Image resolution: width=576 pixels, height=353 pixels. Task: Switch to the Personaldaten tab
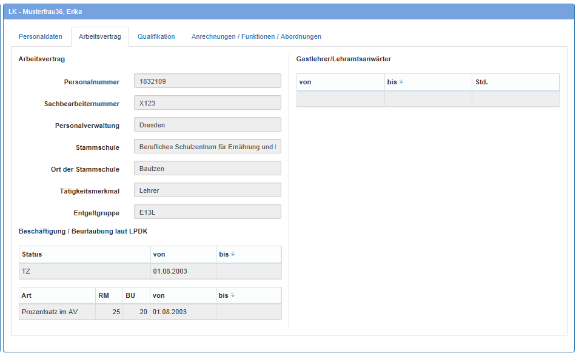click(41, 36)
